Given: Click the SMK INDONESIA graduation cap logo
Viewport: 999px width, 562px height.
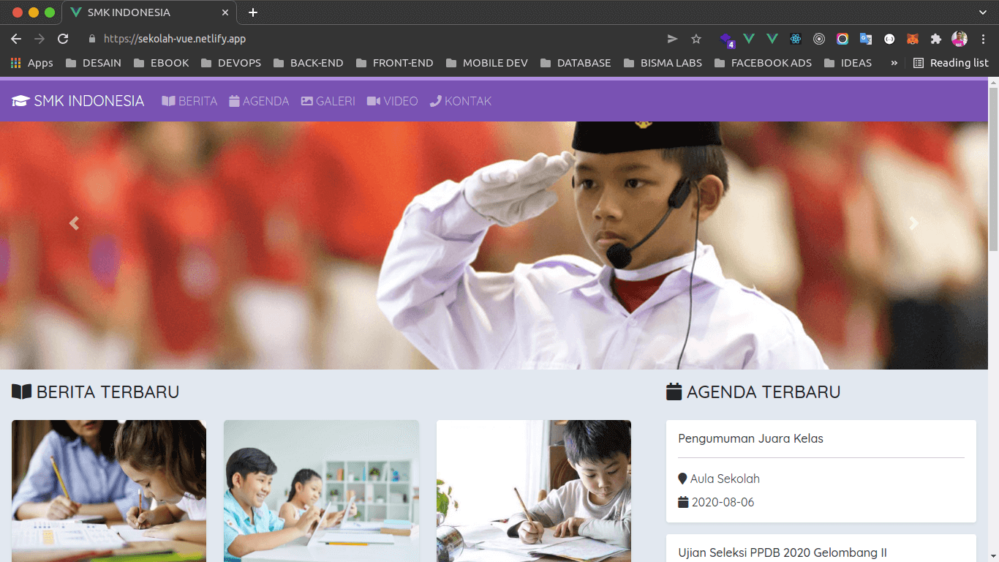Looking at the screenshot, I should click(20, 101).
